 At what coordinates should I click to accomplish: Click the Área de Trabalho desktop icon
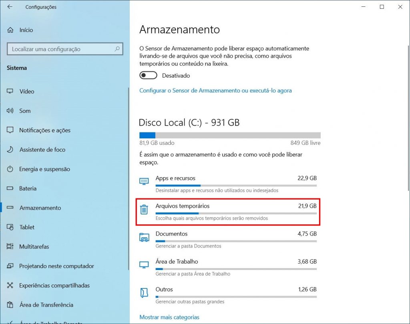click(x=144, y=265)
